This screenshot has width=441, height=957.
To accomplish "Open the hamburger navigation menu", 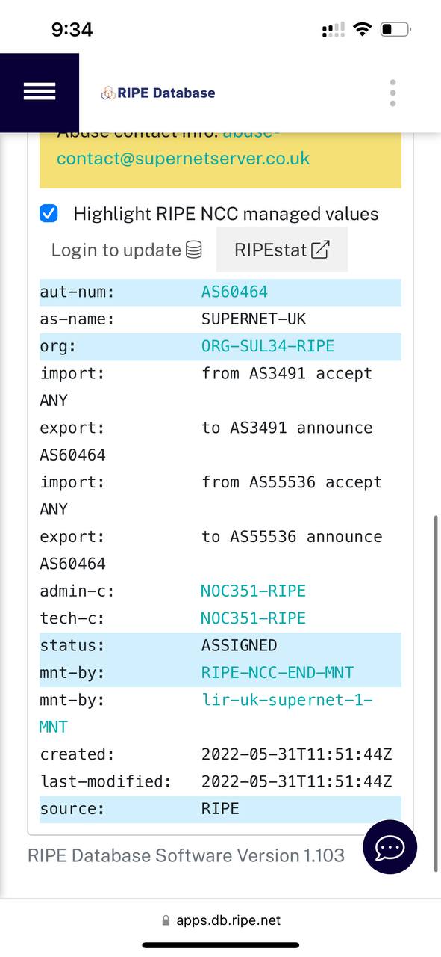I will pos(40,92).
